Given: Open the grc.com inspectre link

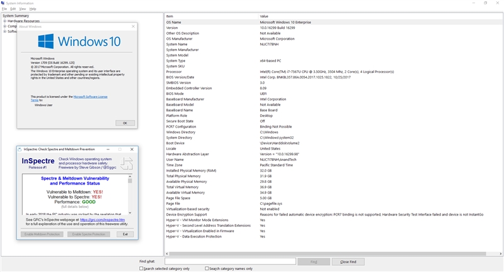Looking at the screenshot, I should 102,220.
